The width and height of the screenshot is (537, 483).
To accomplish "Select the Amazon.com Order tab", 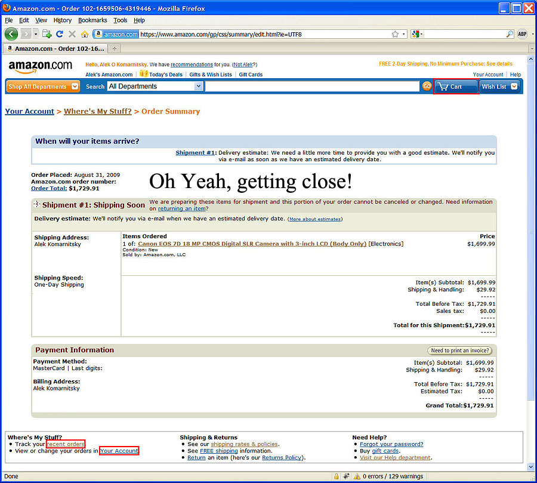I will 55,49.
